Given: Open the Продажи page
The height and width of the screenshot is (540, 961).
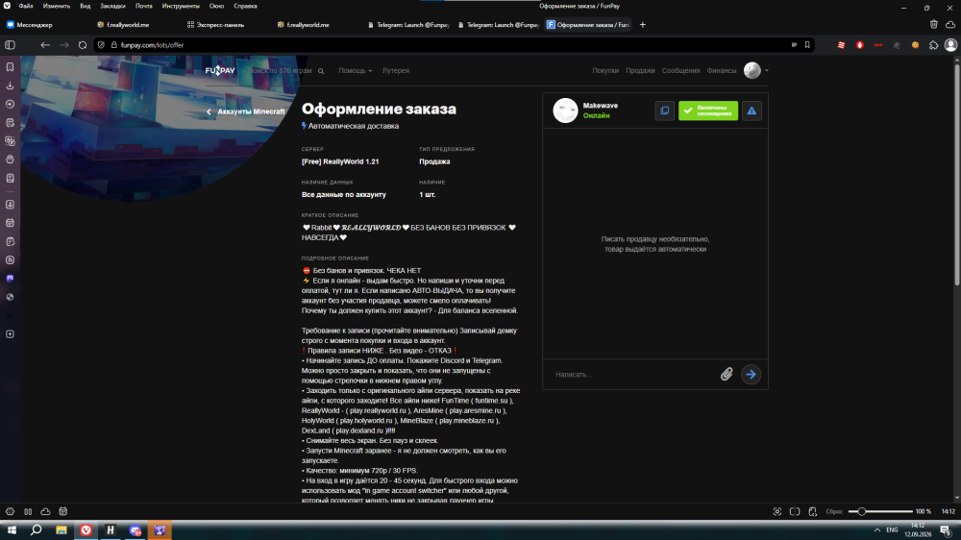Looking at the screenshot, I should 640,71.
